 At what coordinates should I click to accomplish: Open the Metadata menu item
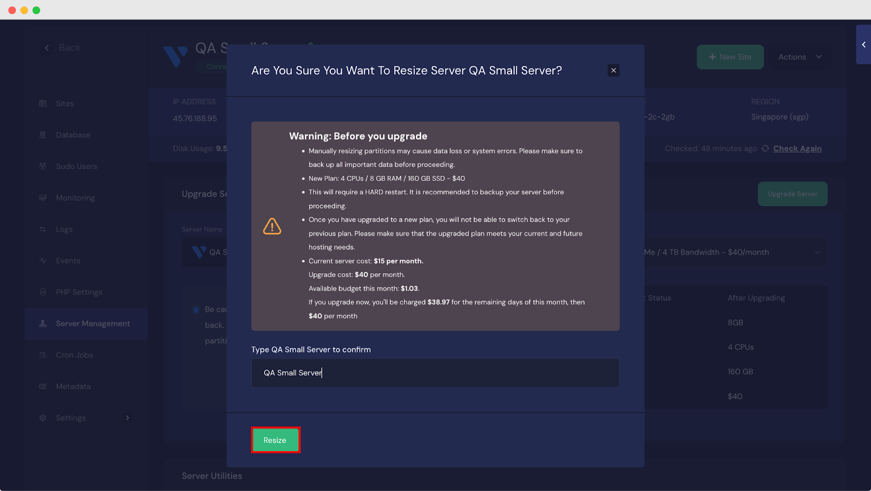(73, 386)
